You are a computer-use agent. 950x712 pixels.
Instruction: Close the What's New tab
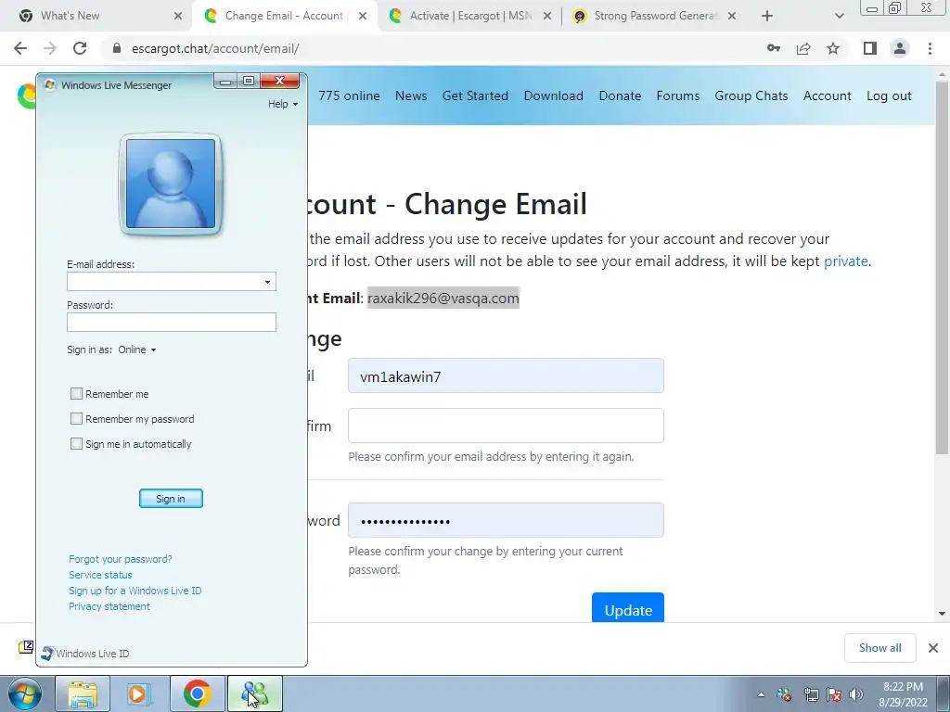pyautogui.click(x=178, y=16)
